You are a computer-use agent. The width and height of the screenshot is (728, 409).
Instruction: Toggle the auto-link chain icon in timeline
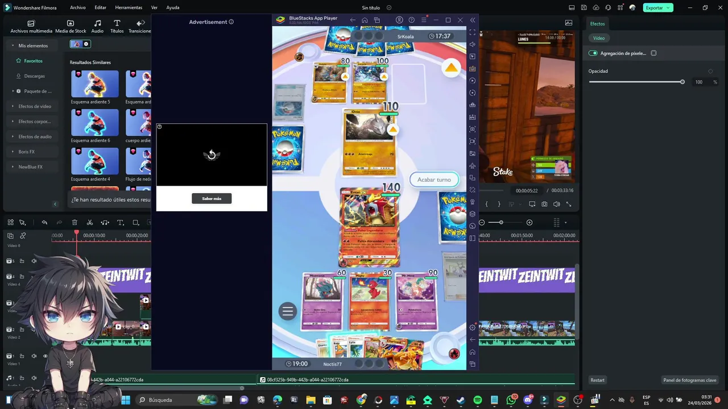(23, 236)
